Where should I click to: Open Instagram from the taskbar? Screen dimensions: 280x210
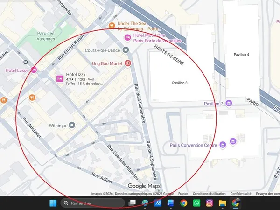(209, 203)
